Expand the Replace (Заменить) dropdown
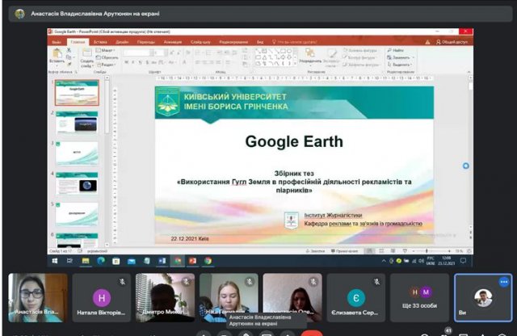 (x=400, y=57)
